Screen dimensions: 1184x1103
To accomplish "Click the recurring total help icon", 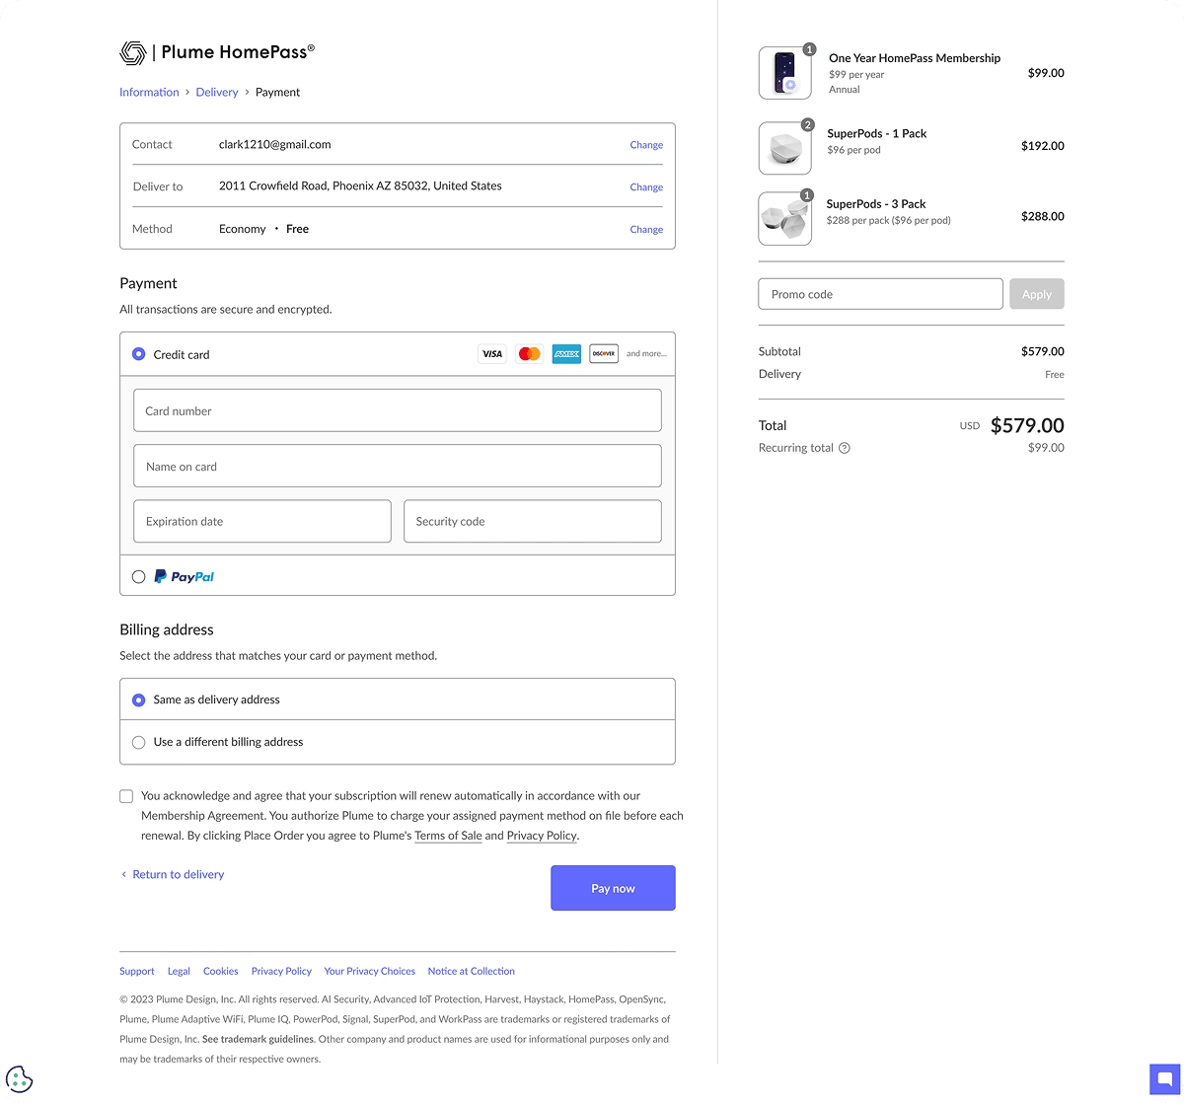I will (845, 448).
